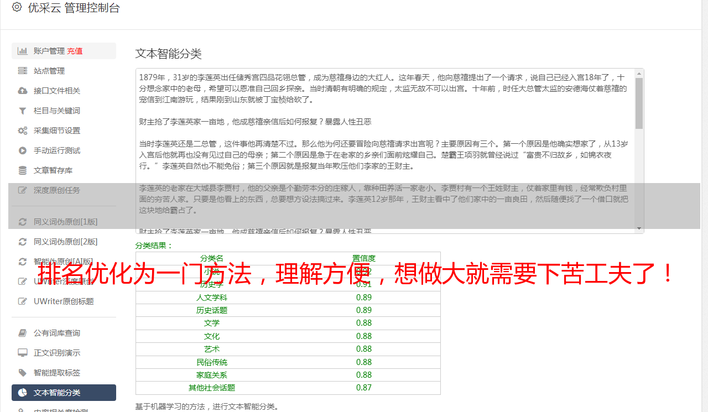Click the 文本智能分类 page heading
The height and width of the screenshot is (412, 708).
[x=169, y=54]
